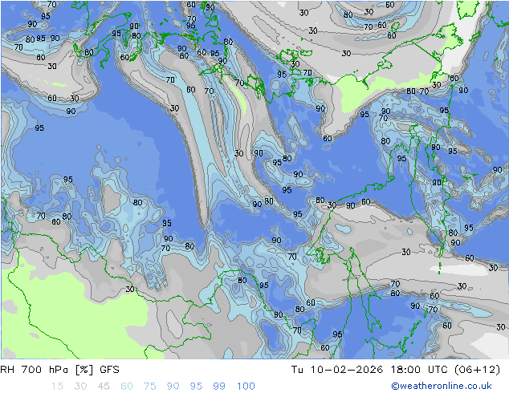Select the 15 value in the colour legend
This screenshot has height=393, width=509.
[57, 387]
